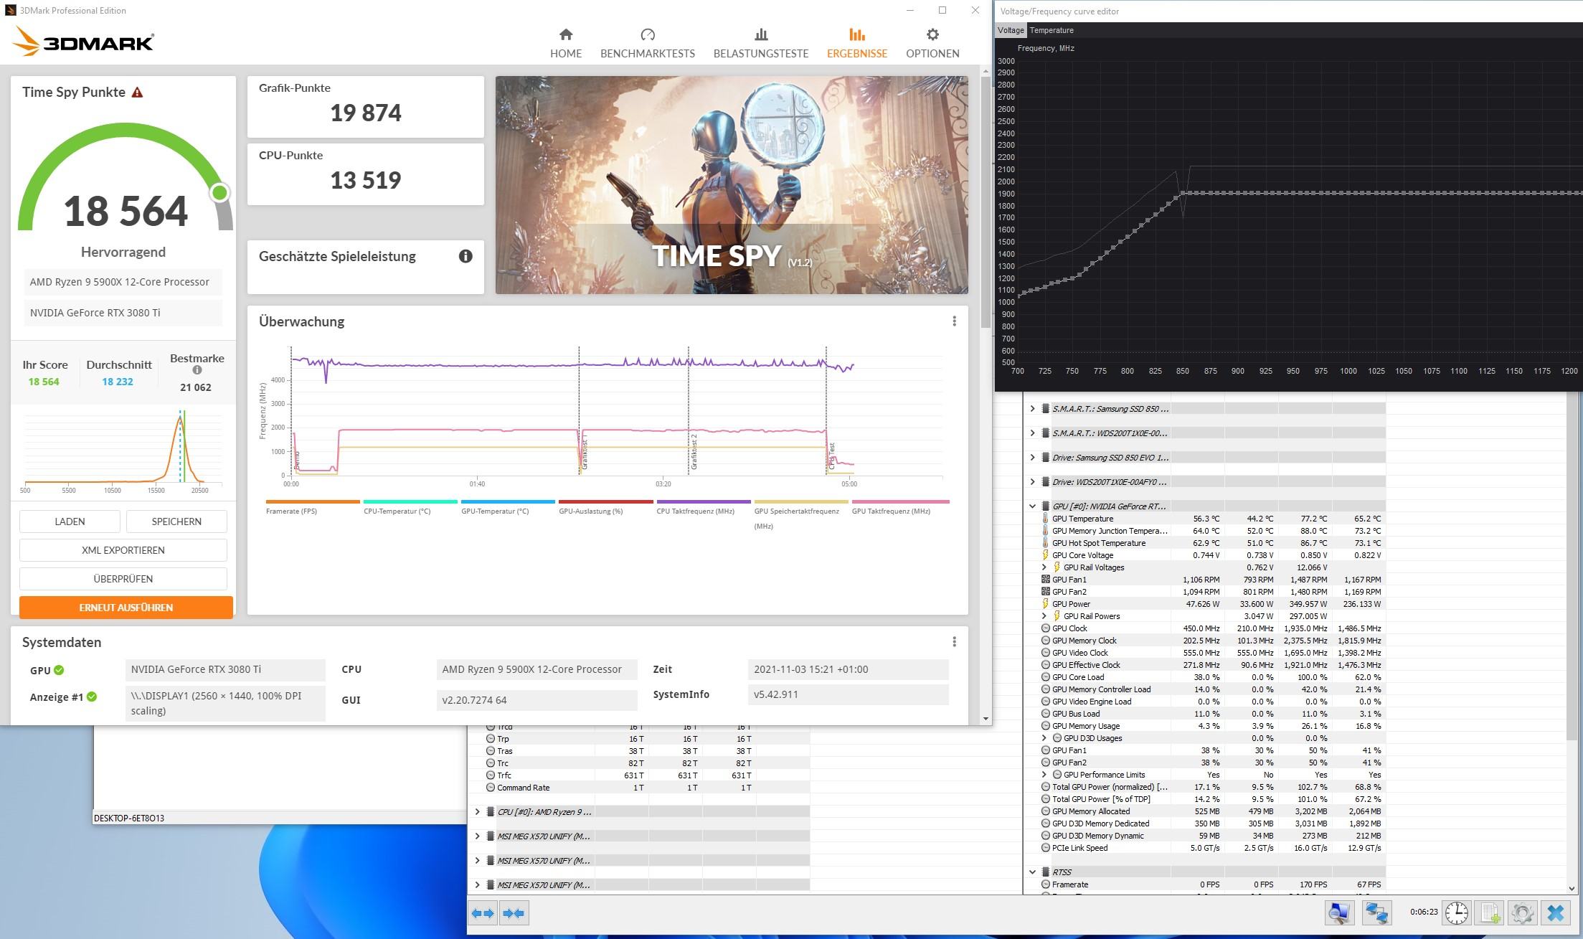Select the Command Rate memory timing row
1583x939 pixels.
(648, 788)
